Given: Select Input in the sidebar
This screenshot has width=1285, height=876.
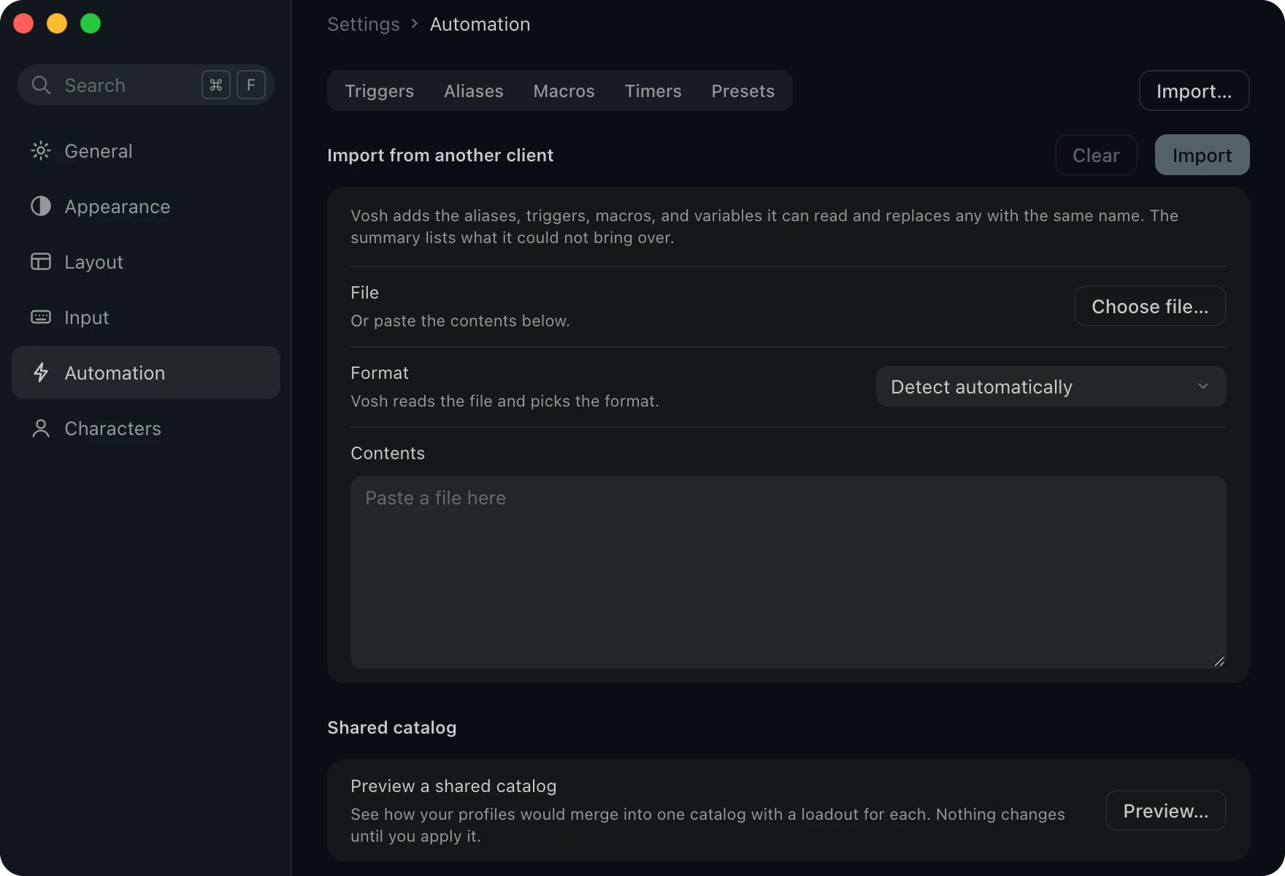Looking at the screenshot, I should 146,317.
